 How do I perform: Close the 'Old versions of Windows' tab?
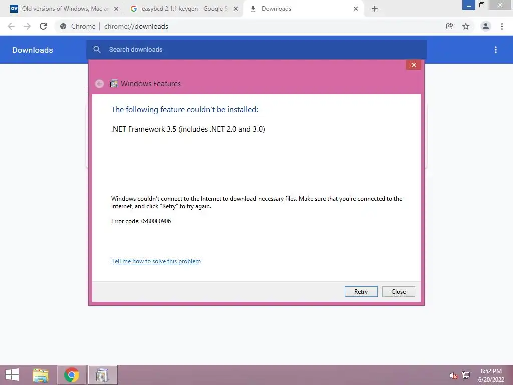[116, 9]
